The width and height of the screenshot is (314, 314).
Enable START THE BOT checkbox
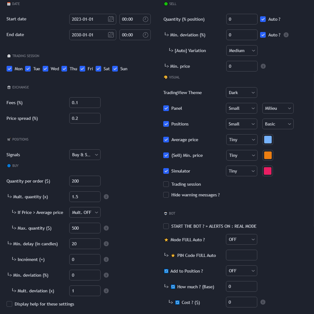coord(166,226)
